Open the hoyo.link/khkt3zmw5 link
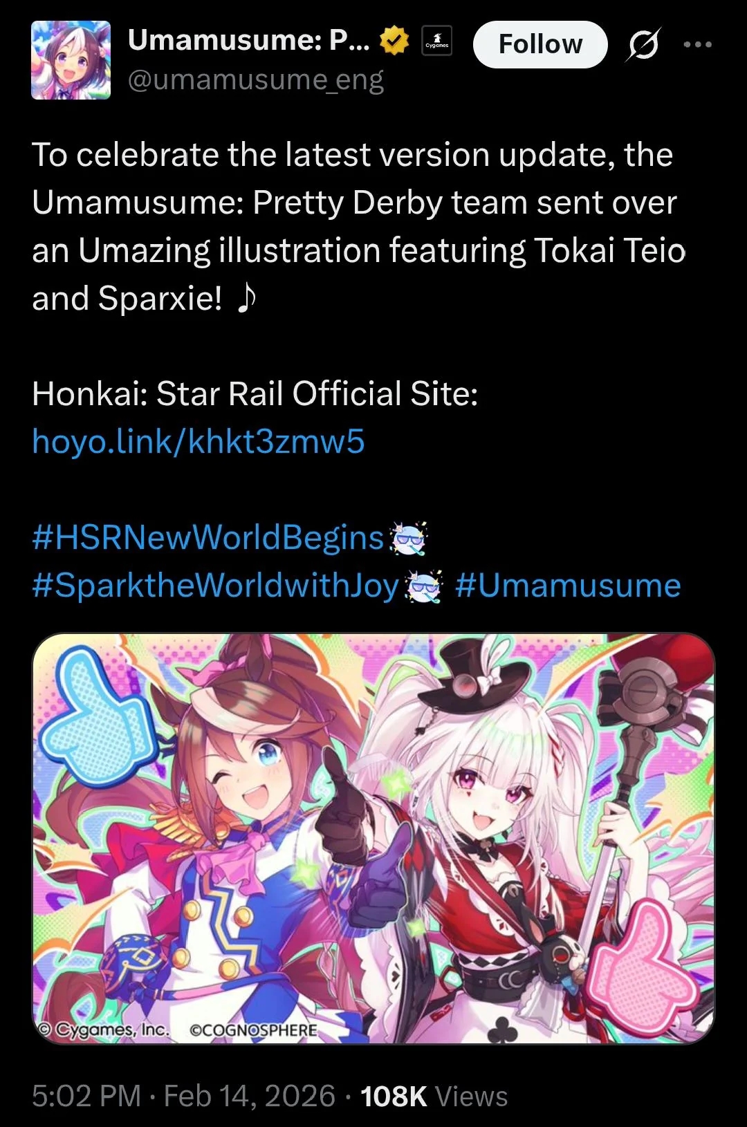This screenshot has height=1127, width=747. (198, 441)
